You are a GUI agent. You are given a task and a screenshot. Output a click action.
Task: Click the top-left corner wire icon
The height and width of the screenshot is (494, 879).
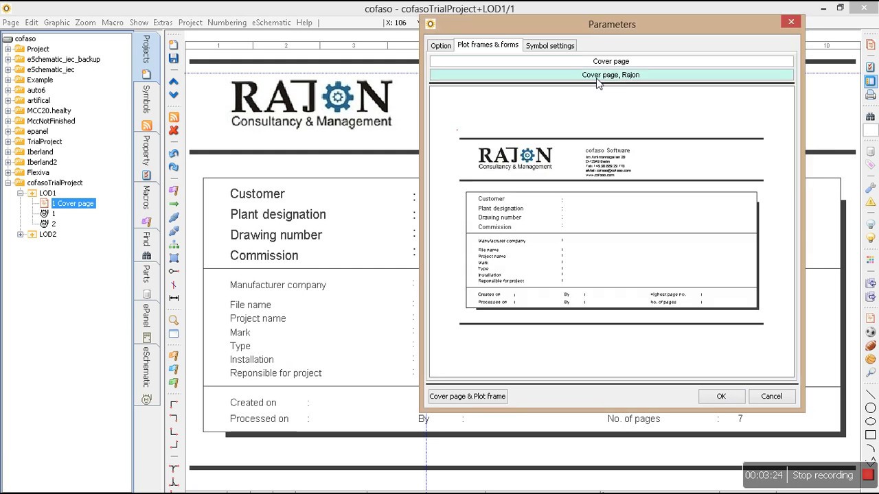coord(174,405)
